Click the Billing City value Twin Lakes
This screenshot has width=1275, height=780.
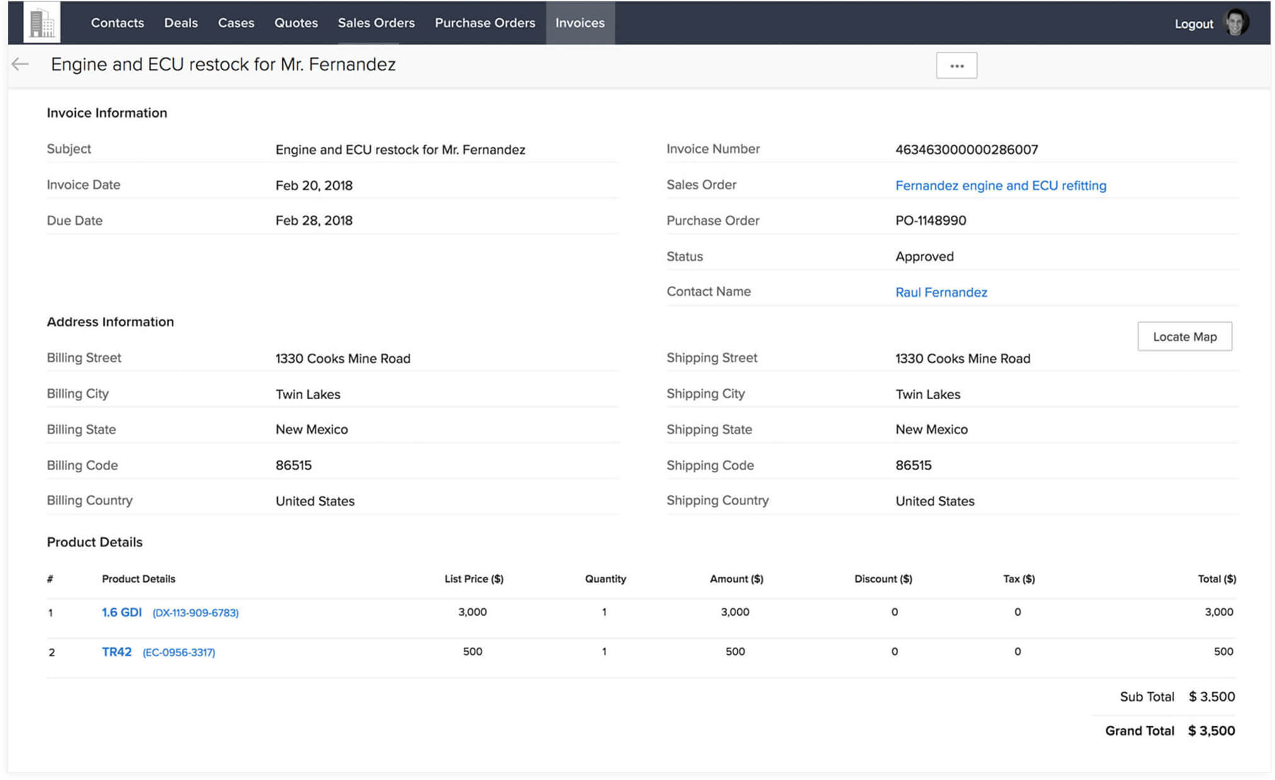coord(308,395)
